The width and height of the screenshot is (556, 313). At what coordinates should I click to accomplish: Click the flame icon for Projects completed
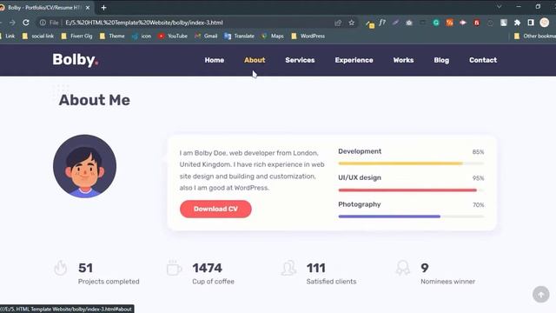61,268
